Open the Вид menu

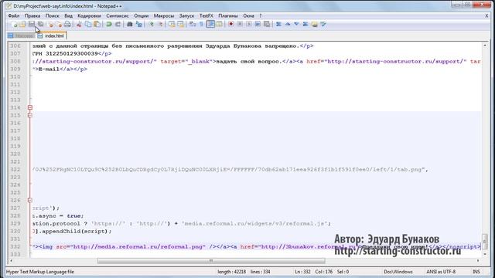(x=69, y=15)
